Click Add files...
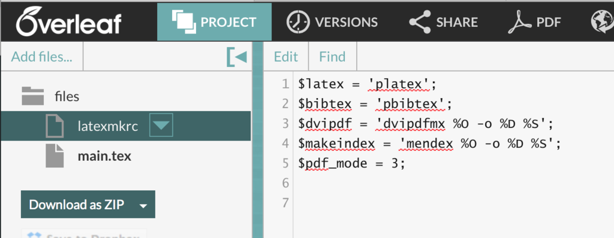Screen dimensions: 614x238 pos(41,57)
